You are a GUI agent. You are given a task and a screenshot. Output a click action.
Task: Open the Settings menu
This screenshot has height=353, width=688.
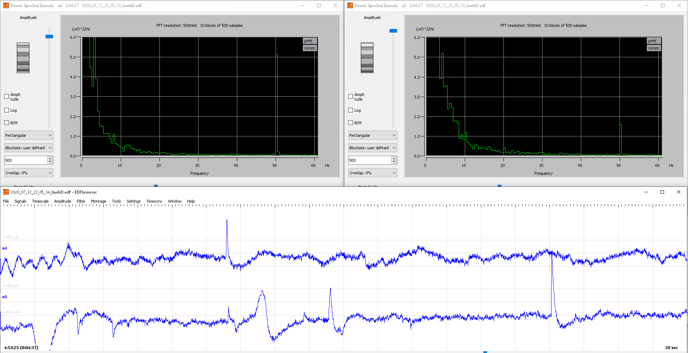pos(134,201)
